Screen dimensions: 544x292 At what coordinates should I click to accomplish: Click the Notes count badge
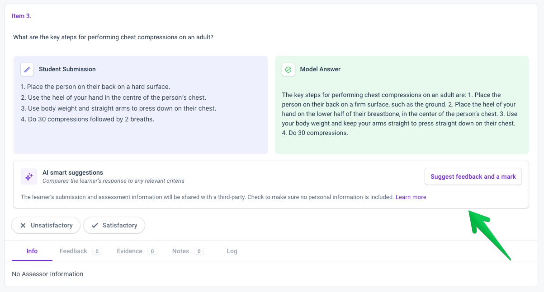pyautogui.click(x=199, y=251)
